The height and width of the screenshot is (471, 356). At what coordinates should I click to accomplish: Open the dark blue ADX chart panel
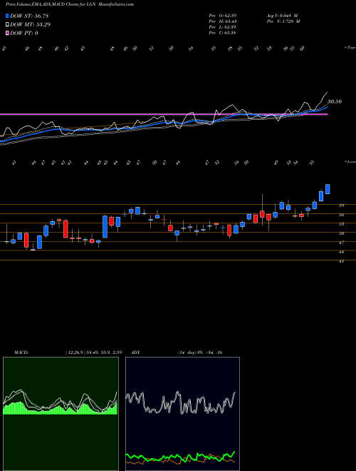point(182,414)
